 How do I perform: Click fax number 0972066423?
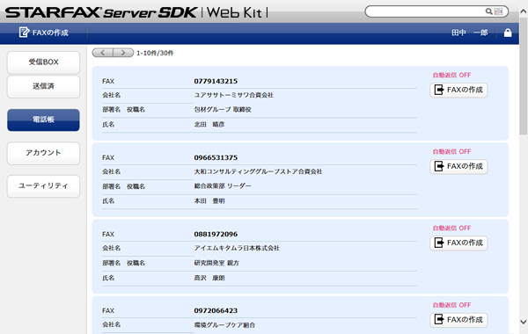[216, 310]
